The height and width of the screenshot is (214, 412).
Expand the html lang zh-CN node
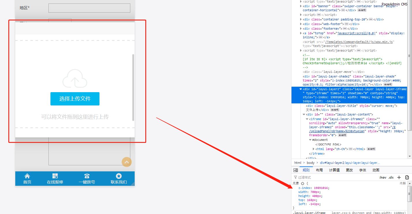[x=314, y=149]
